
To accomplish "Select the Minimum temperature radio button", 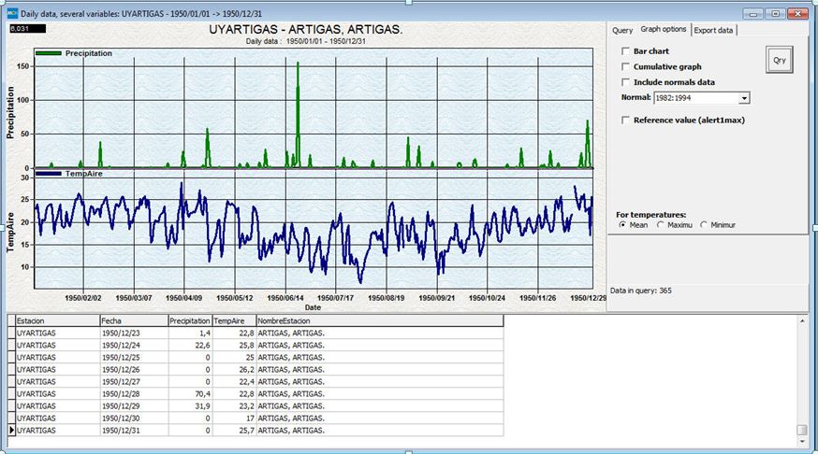I will (704, 225).
